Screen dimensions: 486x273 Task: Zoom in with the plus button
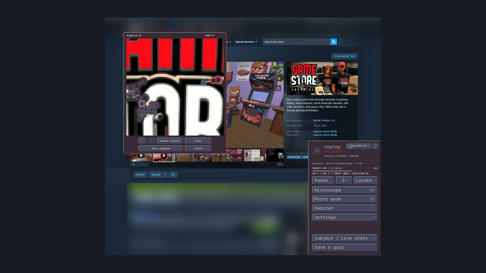coord(151,141)
